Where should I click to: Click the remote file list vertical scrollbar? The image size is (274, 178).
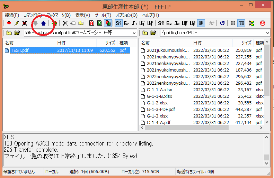(x=267, y=86)
